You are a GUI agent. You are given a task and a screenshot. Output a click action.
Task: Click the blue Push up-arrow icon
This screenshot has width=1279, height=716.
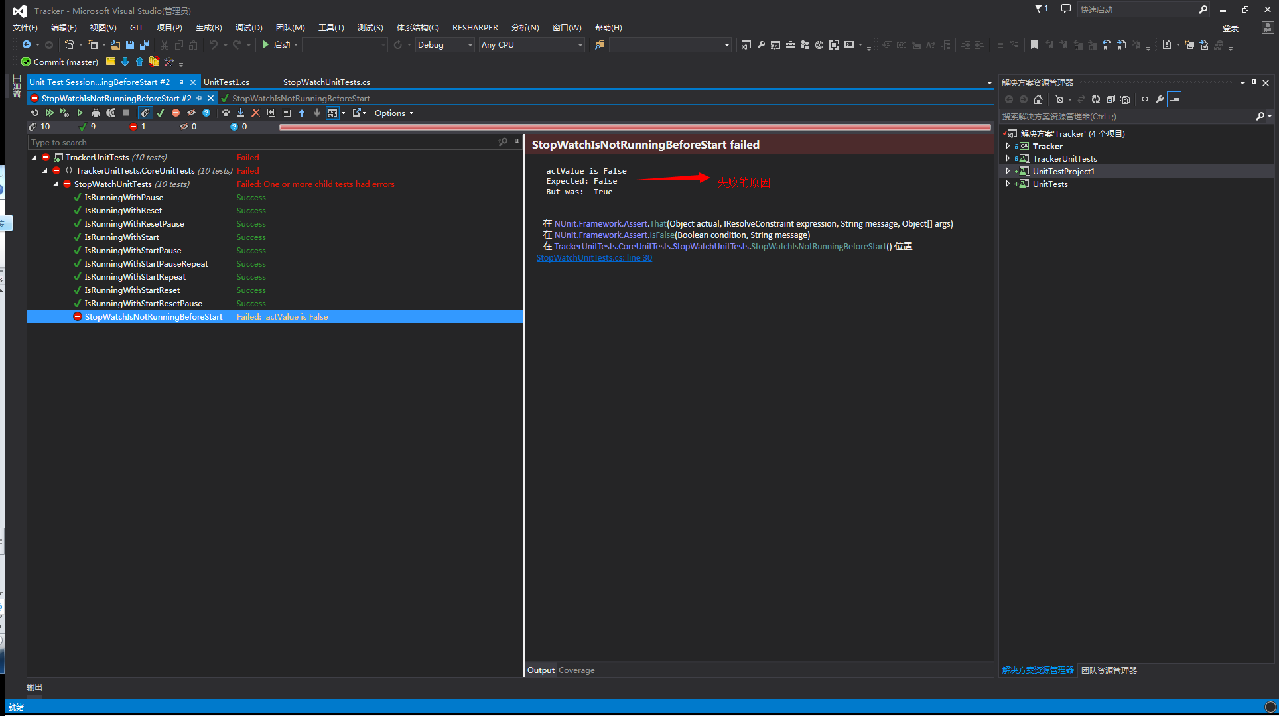(139, 62)
